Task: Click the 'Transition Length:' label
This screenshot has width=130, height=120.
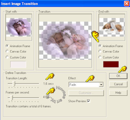Action: (17, 78)
